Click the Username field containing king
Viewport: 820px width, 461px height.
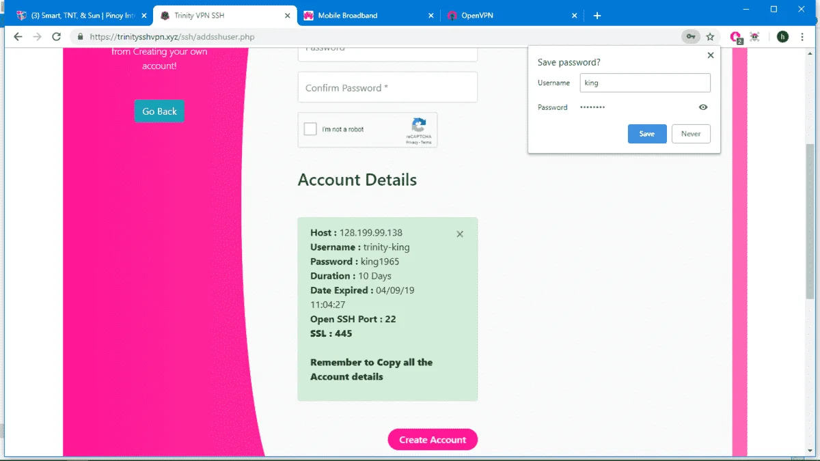coord(645,83)
